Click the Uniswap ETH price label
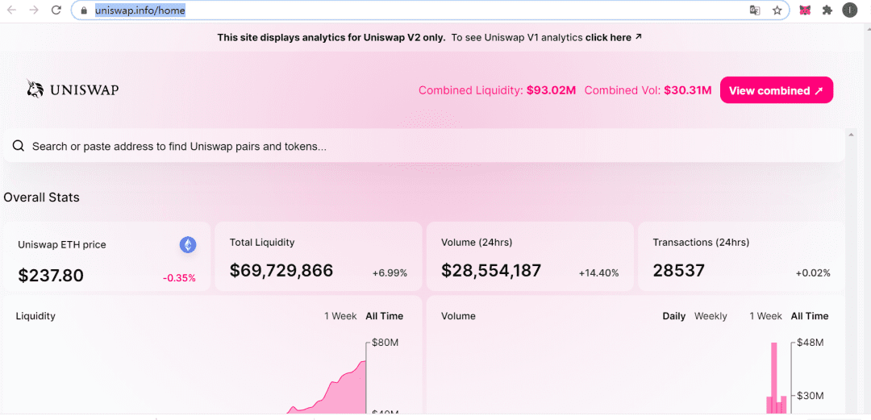This screenshot has height=420, width=871. click(x=61, y=244)
